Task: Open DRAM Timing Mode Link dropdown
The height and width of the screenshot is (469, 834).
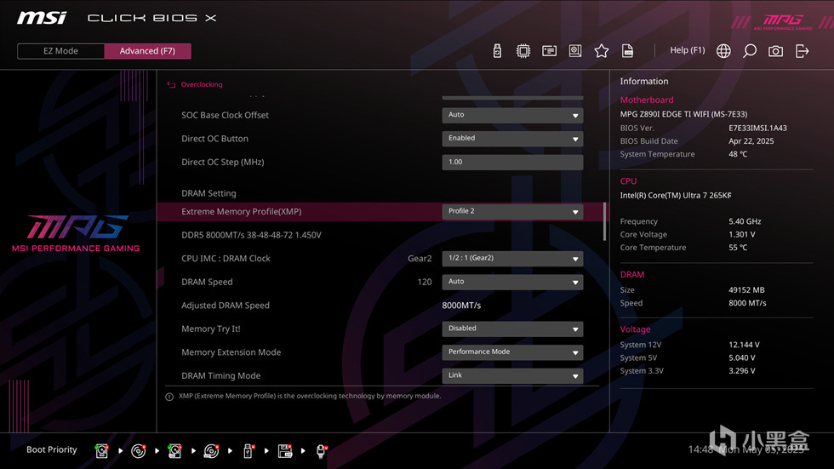Action: point(512,375)
